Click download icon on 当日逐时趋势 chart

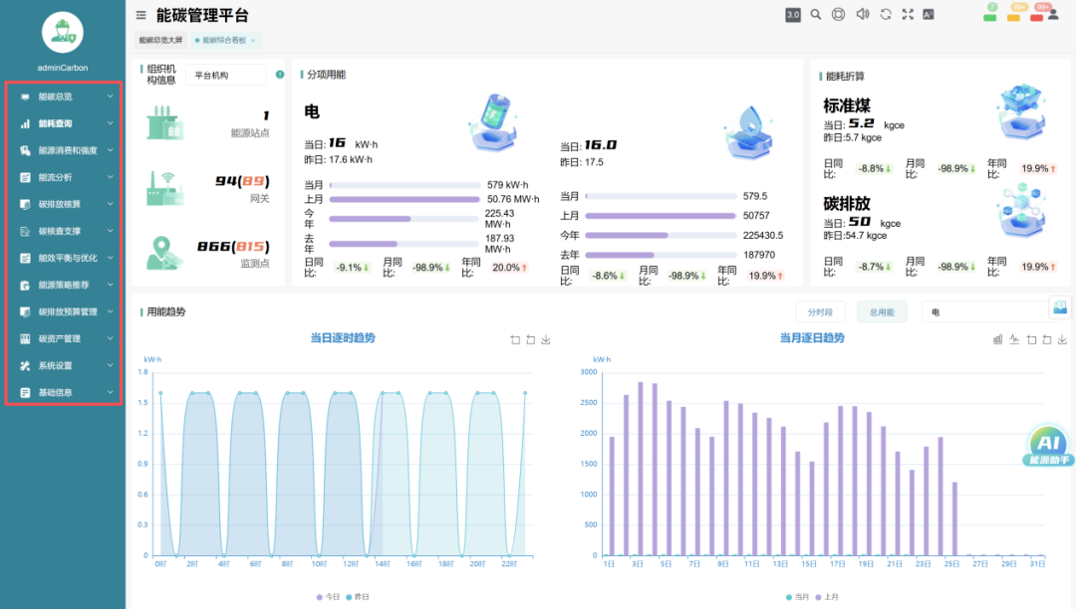click(x=546, y=339)
